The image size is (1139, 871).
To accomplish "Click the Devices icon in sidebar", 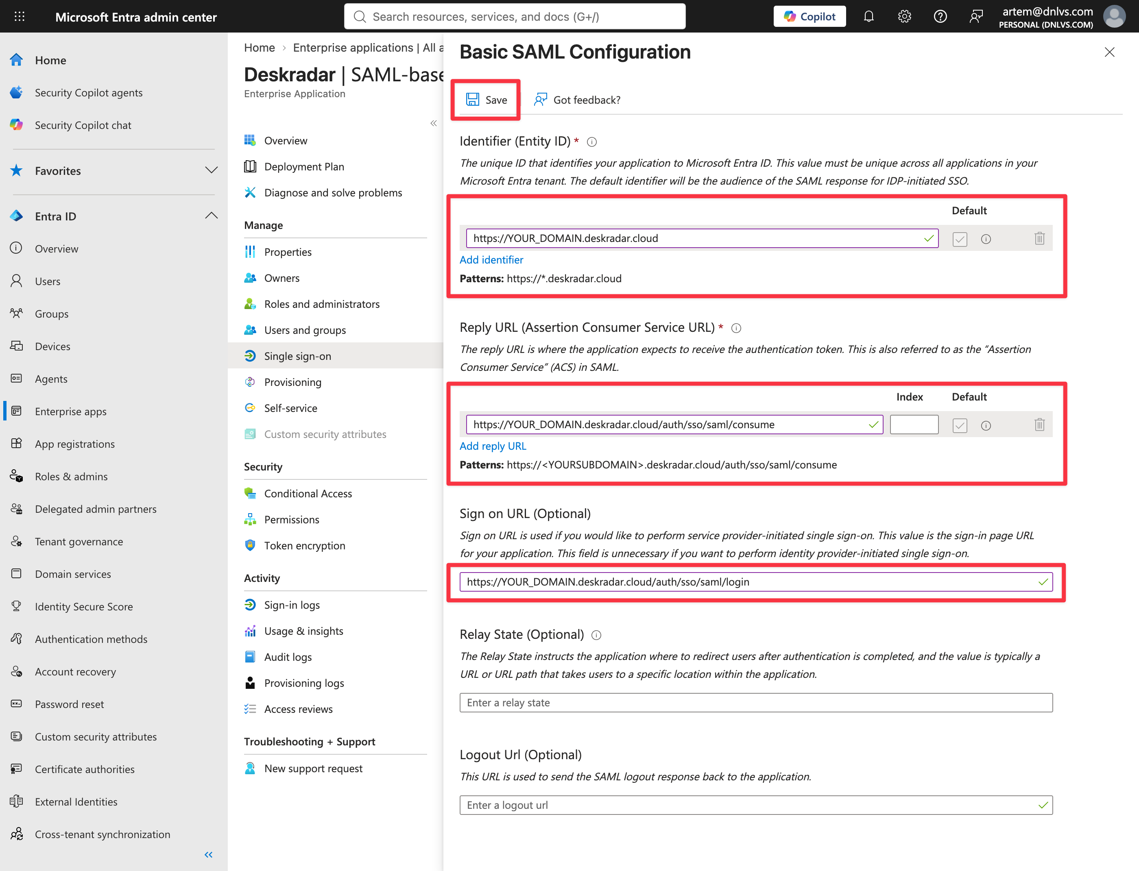I will pyautogui.click(x=17, y=346).
